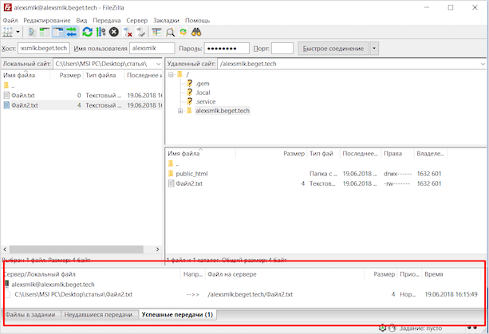Select Файл.txt in the local file list
Screen dimensions: 489x334
(x=22, y=95)
